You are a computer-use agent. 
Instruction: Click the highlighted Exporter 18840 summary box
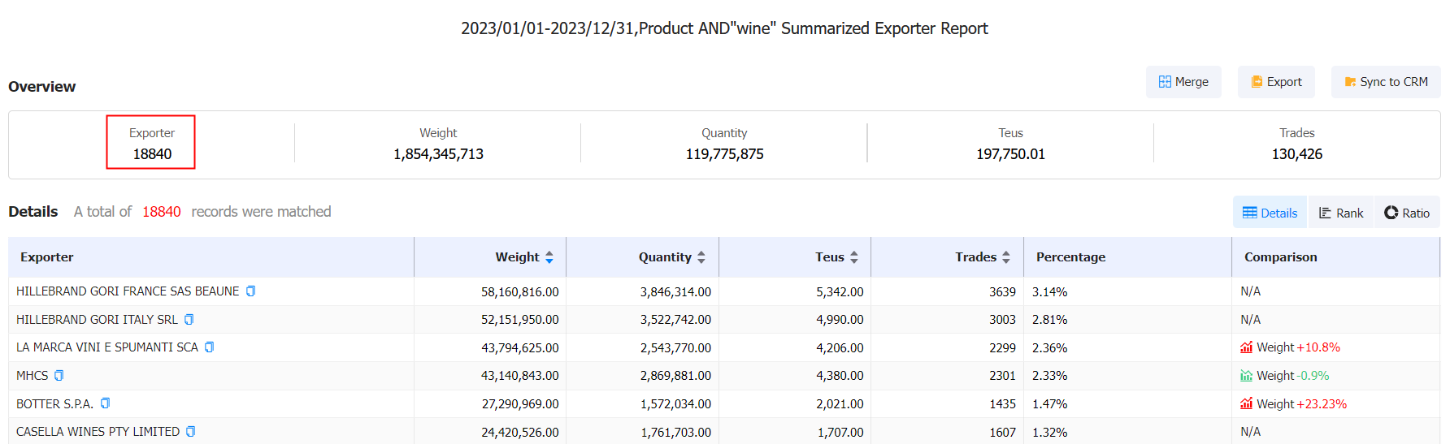click(x=151, y=143)
